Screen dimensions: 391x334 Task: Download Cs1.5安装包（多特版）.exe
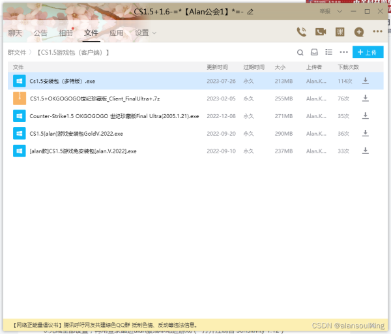[x=366, y=81]
